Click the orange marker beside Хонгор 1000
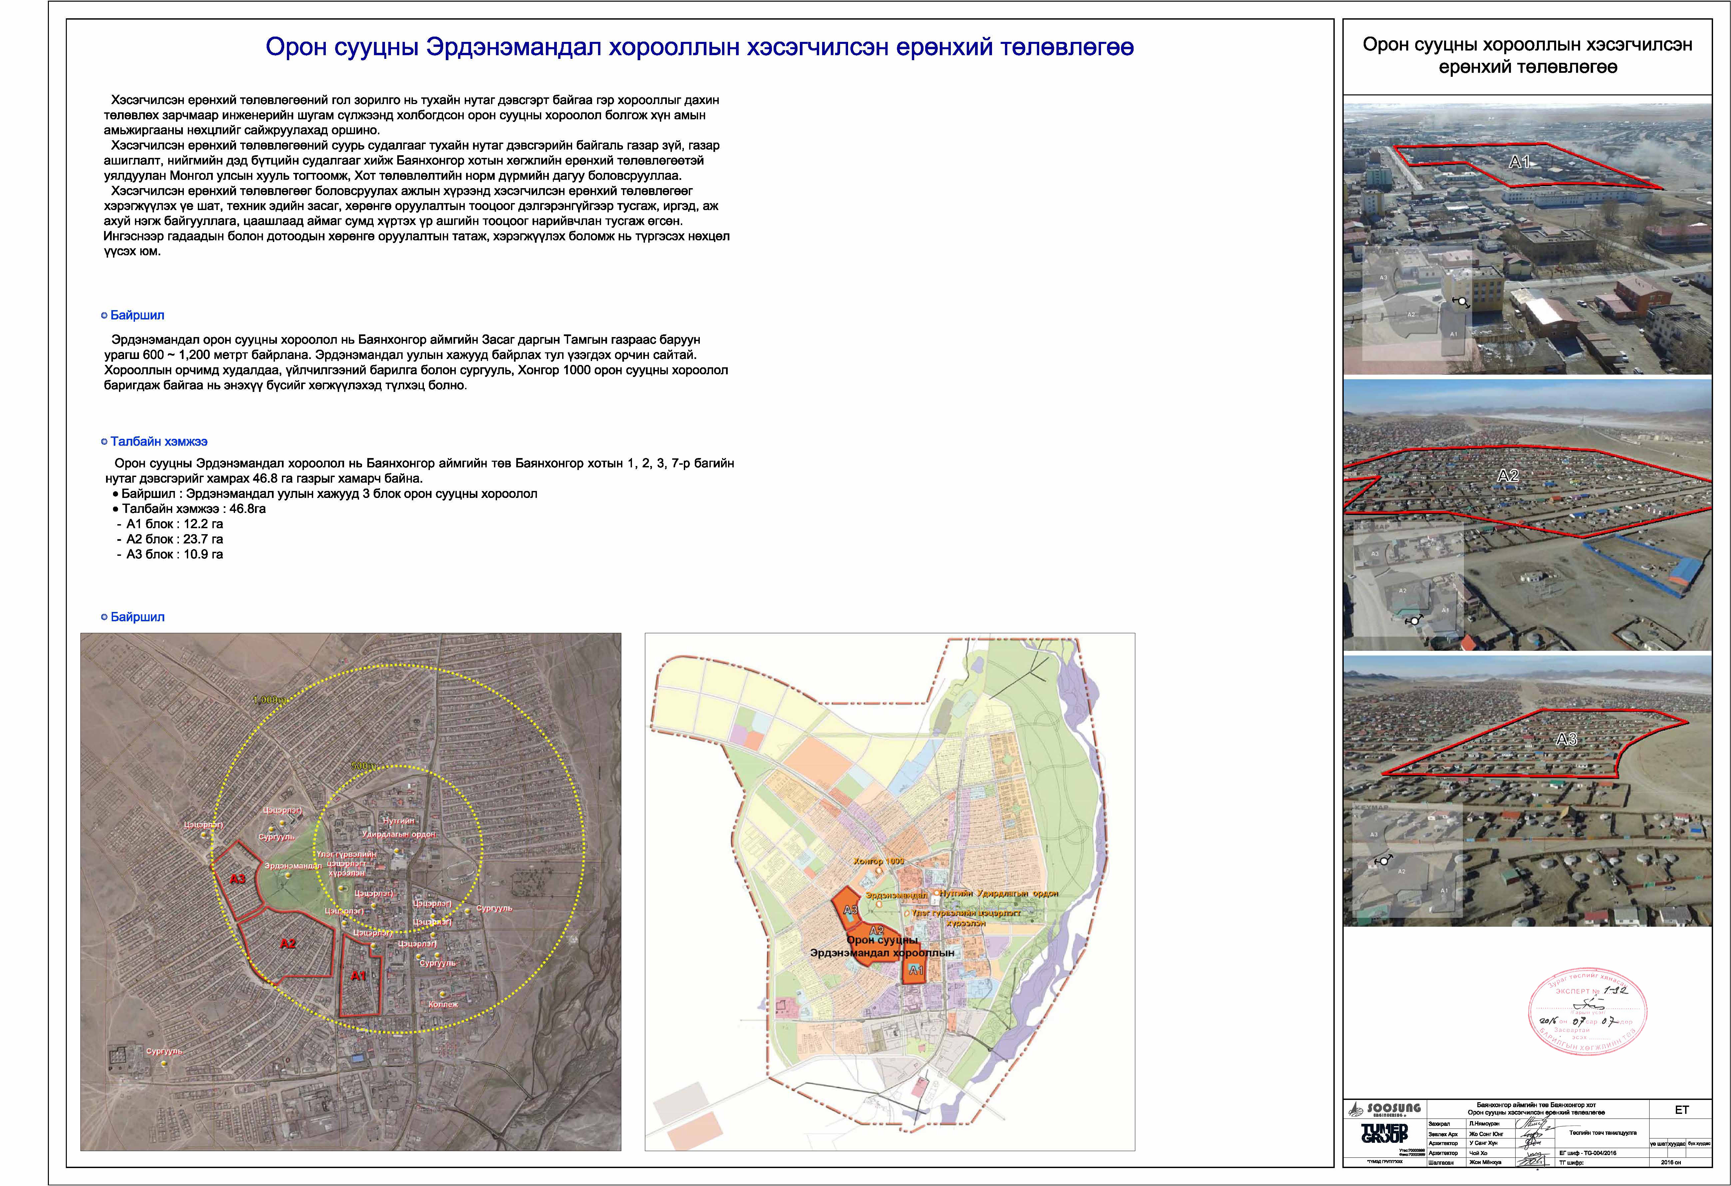This screenshot has width=1731, height=1186. pos(879,871)
